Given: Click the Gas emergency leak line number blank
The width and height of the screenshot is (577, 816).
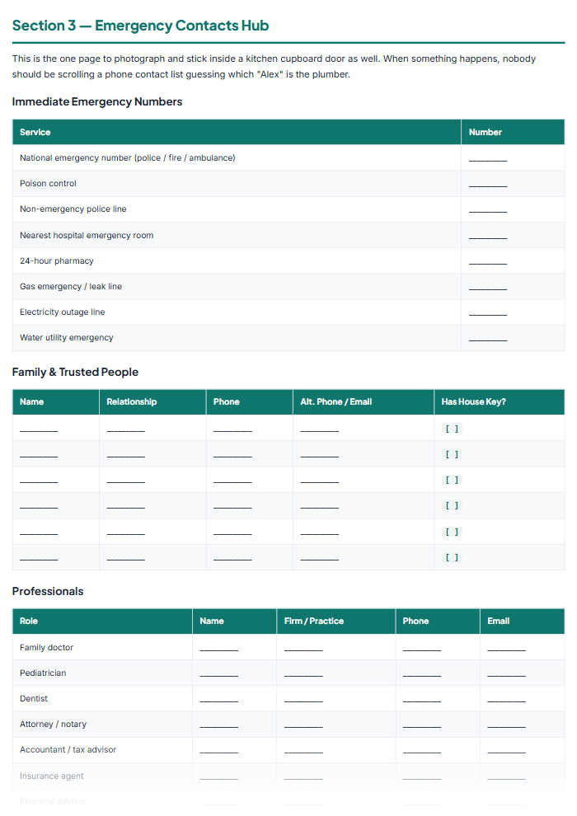Looking at the screenshot, I should pyautogui.click(x=487, y=288).
